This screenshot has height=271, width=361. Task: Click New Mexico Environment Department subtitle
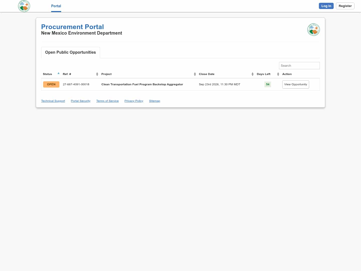[x=81, y=33]
